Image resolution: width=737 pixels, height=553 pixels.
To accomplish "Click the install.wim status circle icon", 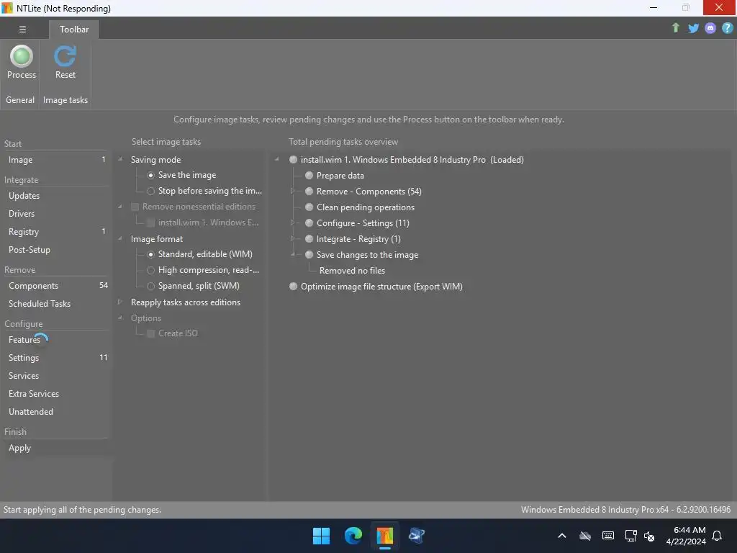I will click(294, 159).
